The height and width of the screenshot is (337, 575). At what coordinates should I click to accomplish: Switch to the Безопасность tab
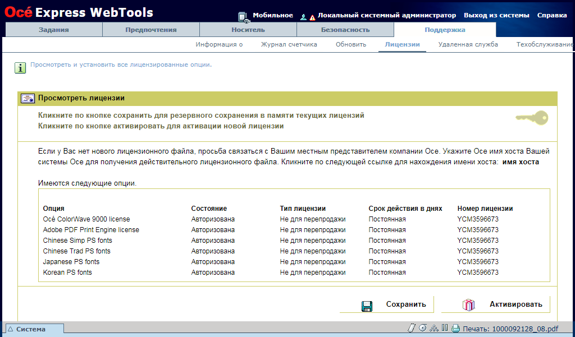pyautogui.click(x=345, y=30)
